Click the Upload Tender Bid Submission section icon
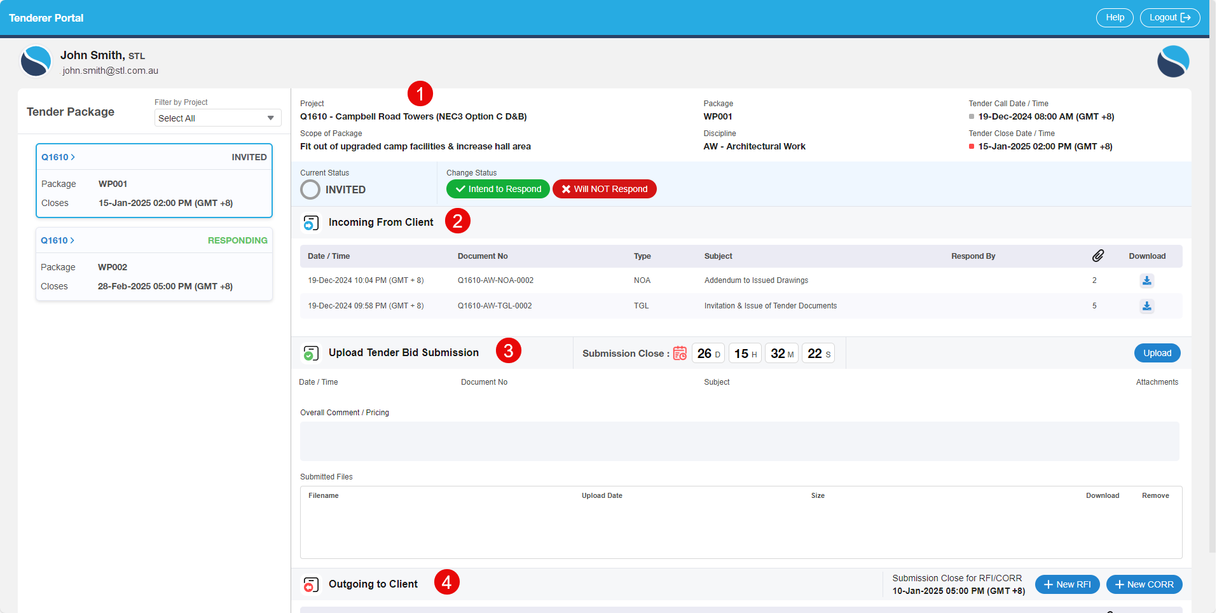 click(x=311, y=353)
